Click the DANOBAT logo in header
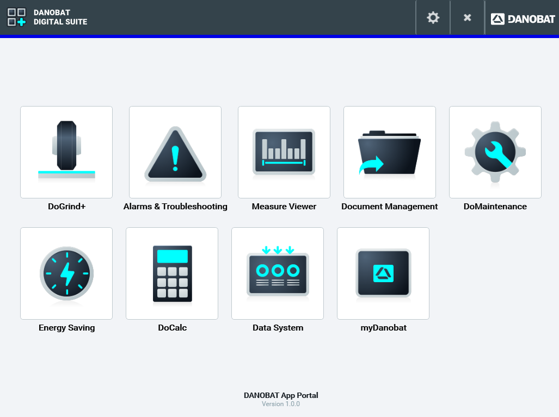559x417 pixels. tap(523, 19)
